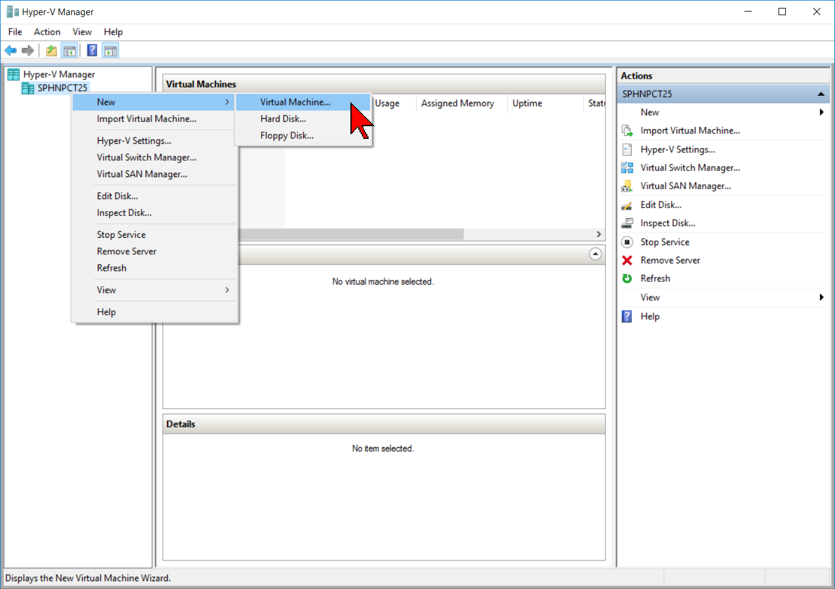Click the Up One Level folder icon
Screen dimensions: 835x589
point(52,50)
